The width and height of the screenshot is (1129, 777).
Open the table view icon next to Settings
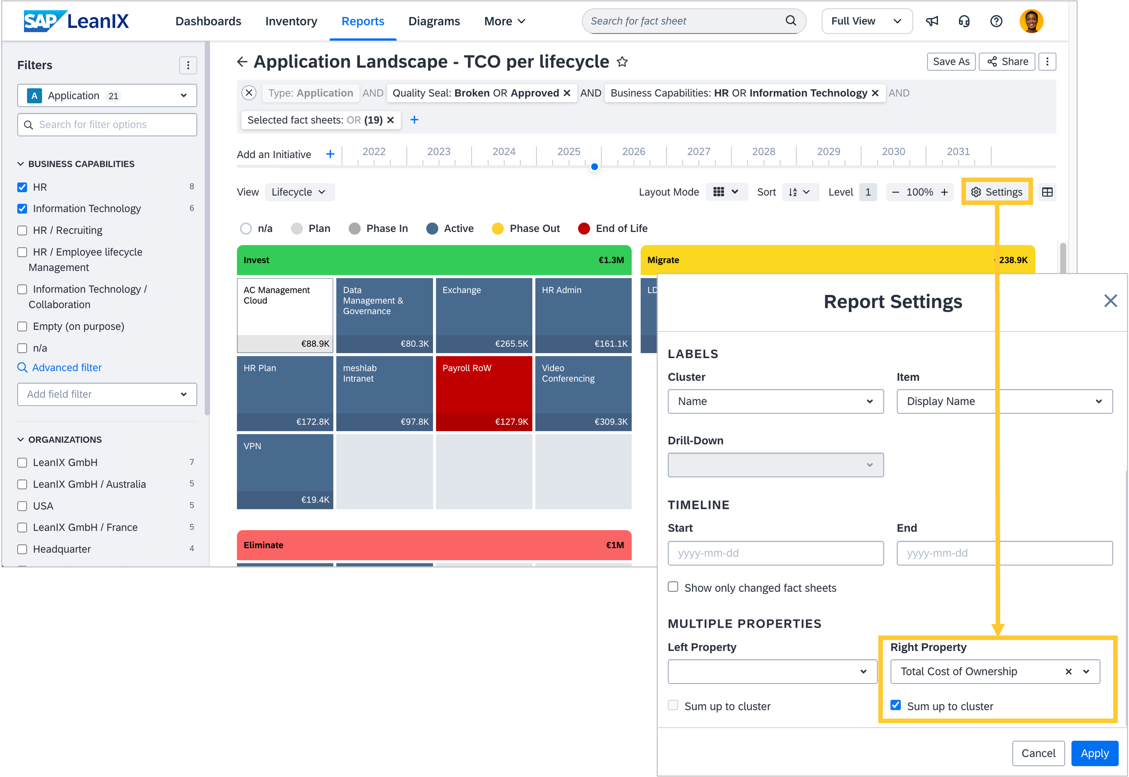[x=1047, y=192]
